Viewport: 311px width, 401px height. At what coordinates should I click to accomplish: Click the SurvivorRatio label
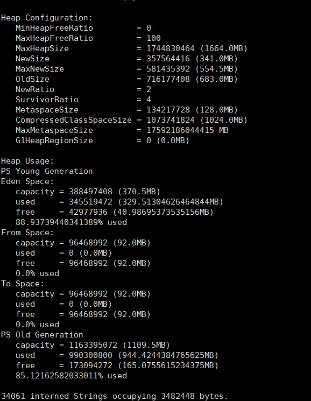click(x=47, y=100)
